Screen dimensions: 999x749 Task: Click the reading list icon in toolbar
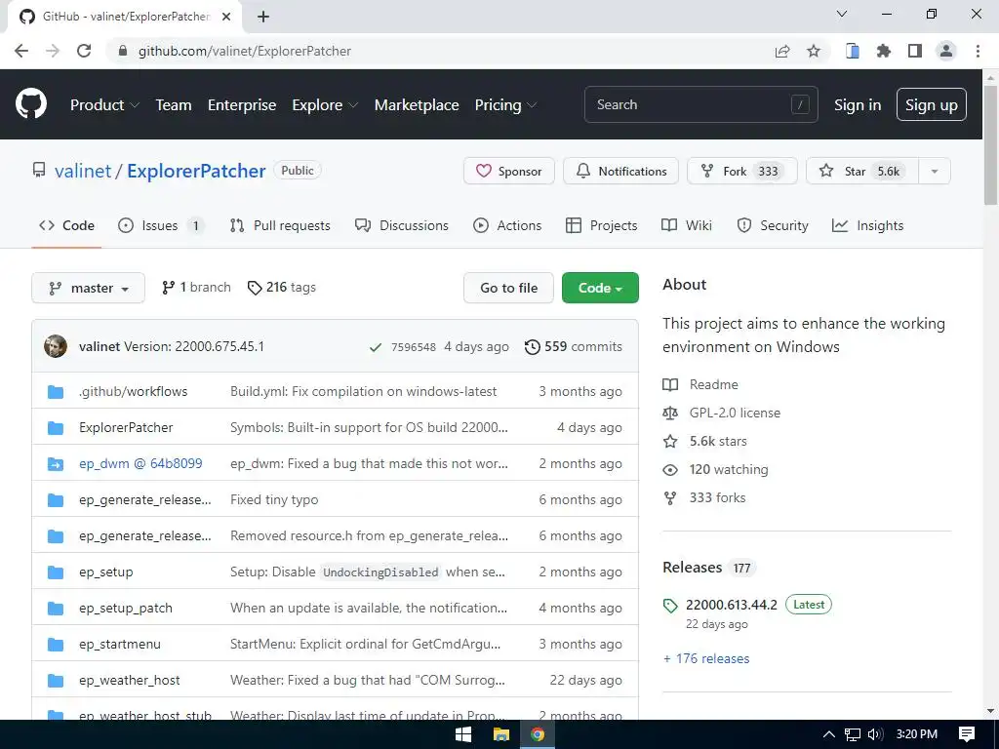[x=853, y=51]
